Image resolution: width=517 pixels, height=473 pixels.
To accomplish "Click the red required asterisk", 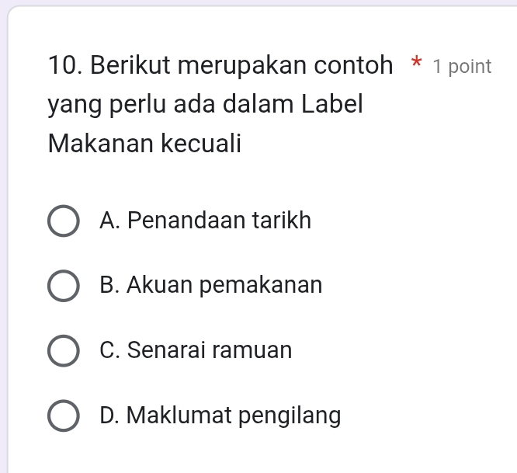I will point(417,64).
